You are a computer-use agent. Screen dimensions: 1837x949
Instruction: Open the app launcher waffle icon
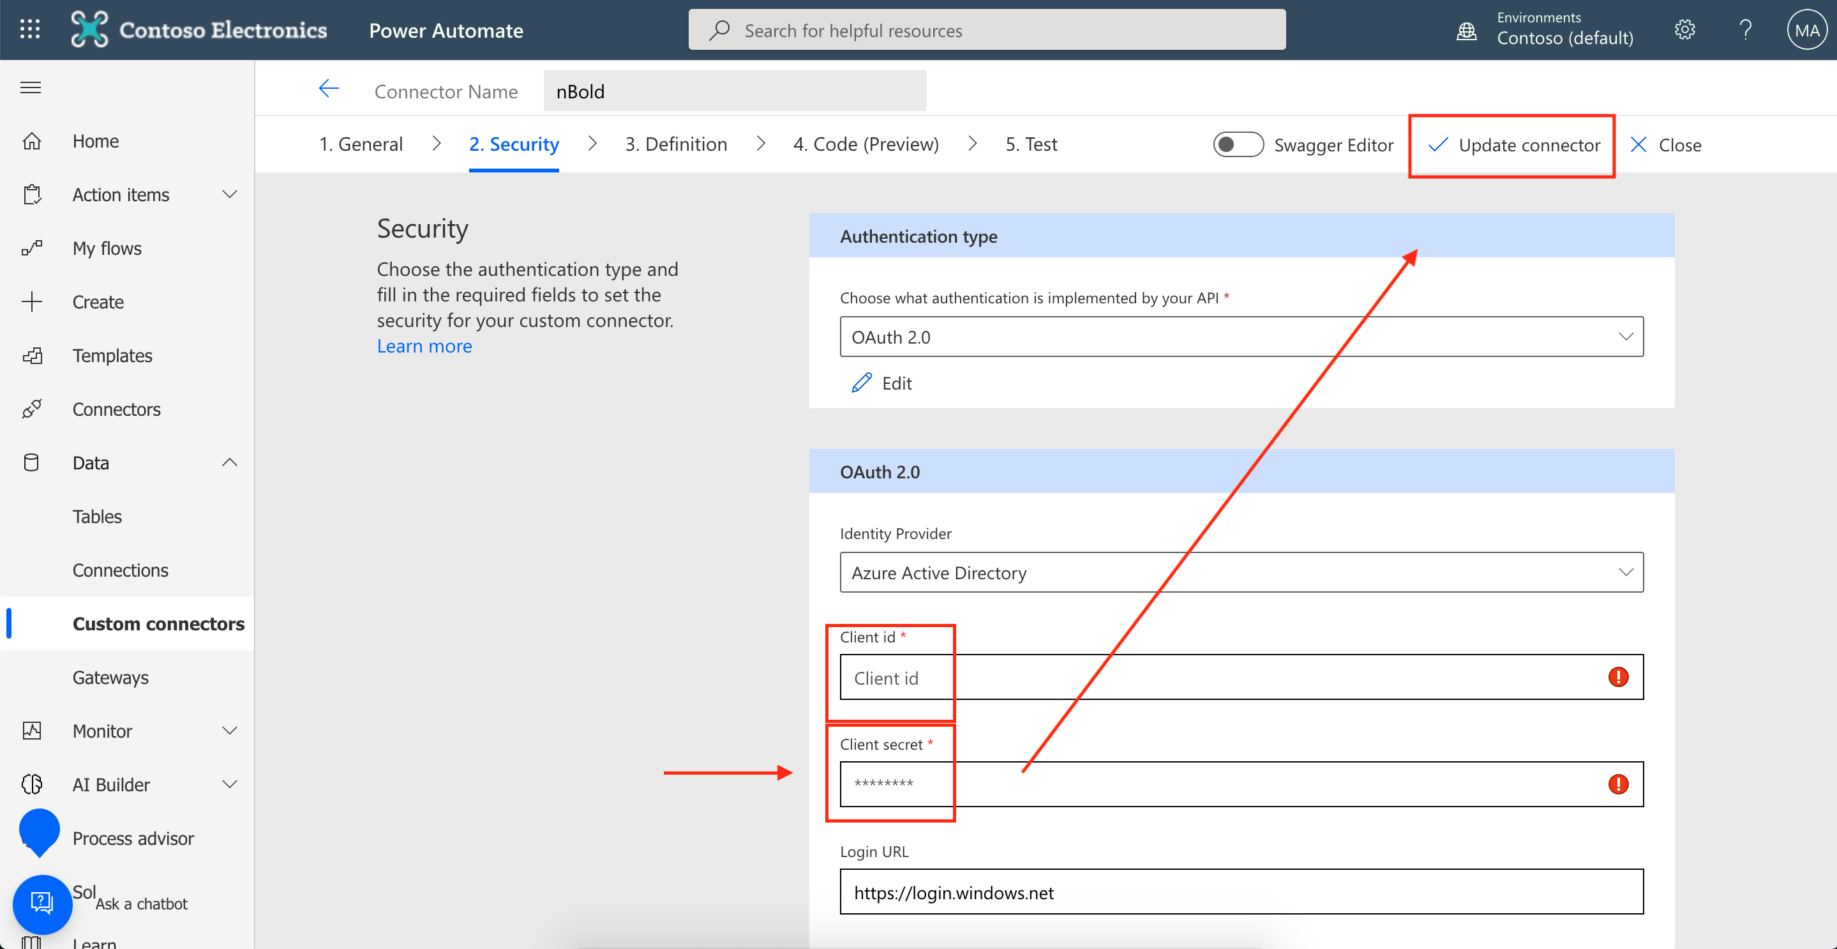click(x=30, y=29)
